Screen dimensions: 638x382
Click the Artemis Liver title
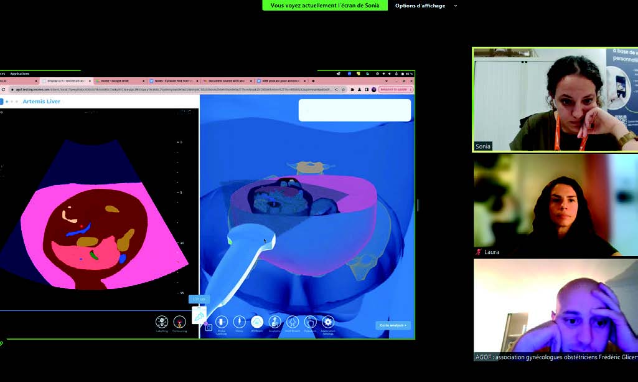pyautogui.click(x=41, y=101)
